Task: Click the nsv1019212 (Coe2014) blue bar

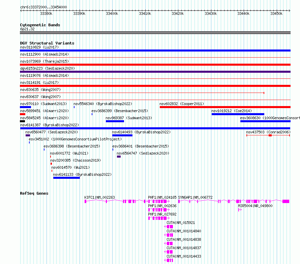Action: pyautogui.click(x=238, y=114)
